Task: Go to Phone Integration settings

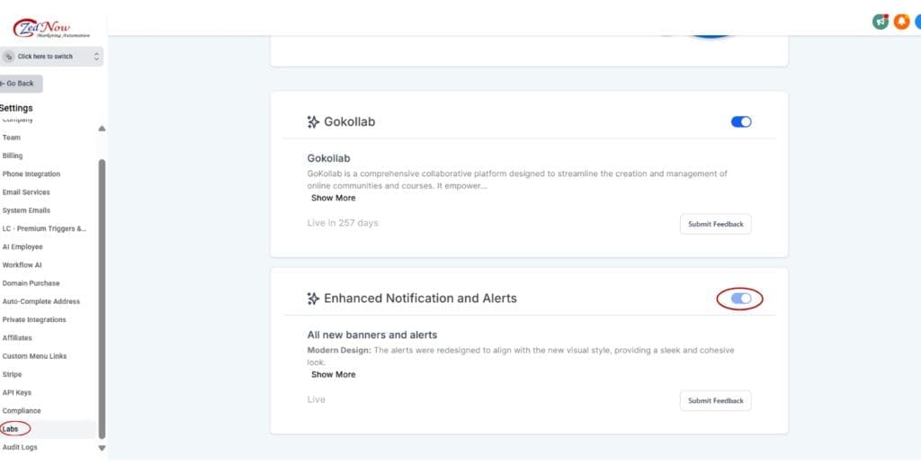Action: click(x=31, y=174)
